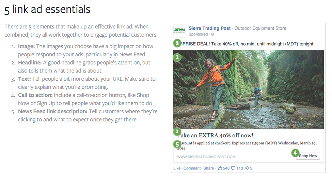Click the Outdoor Equipment Store category text

pos(260,28)
